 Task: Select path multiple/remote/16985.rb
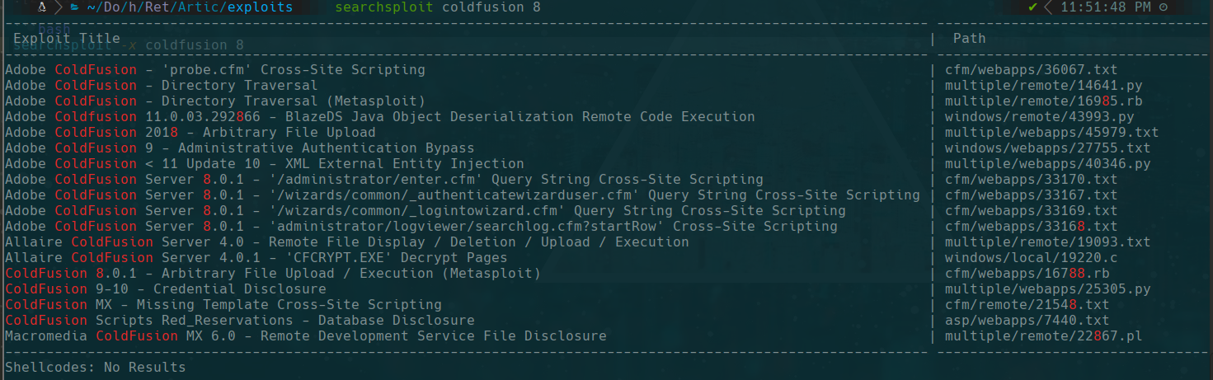tap(1043, 101)
